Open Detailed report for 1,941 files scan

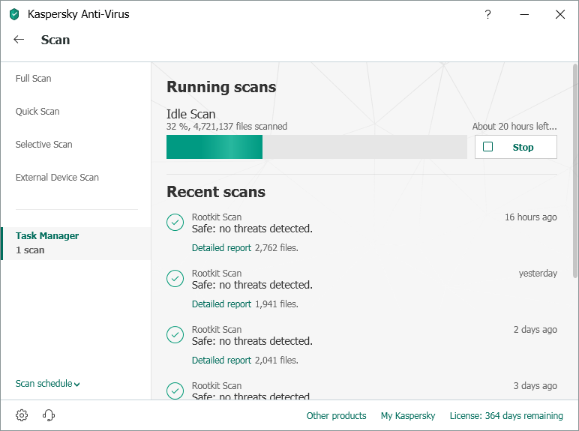click(221, 304)
